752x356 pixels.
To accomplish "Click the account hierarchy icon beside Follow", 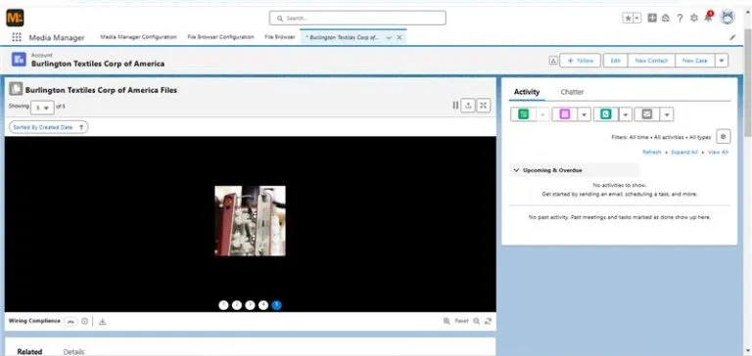I will tap(553, 61).
